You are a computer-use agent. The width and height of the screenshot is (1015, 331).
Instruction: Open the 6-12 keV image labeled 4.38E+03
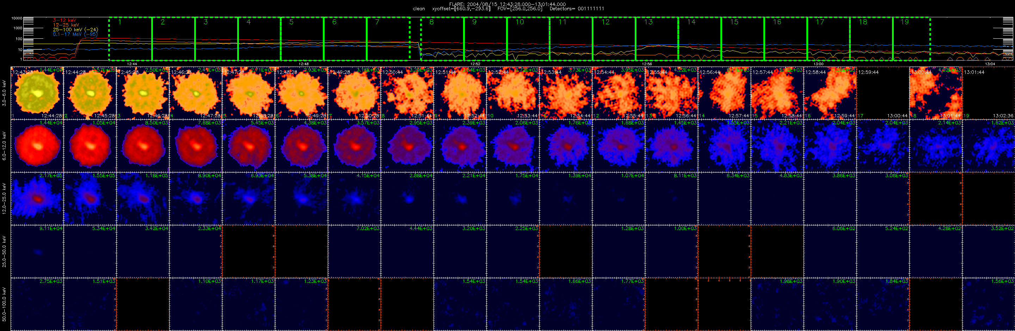point(301,146)
